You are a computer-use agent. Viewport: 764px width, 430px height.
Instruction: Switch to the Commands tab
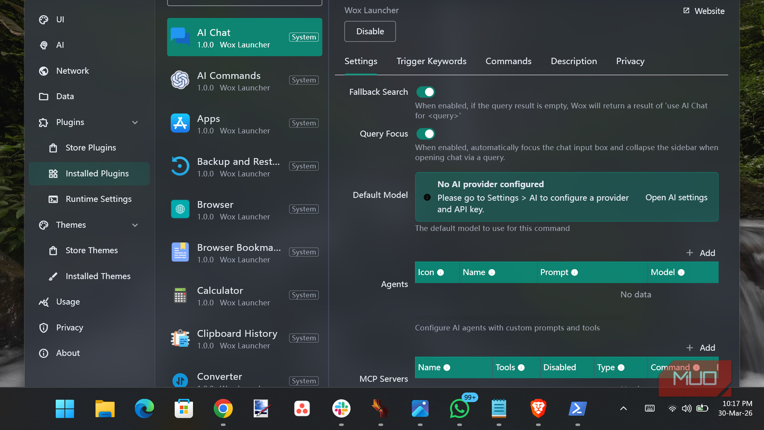coord(508,61)
